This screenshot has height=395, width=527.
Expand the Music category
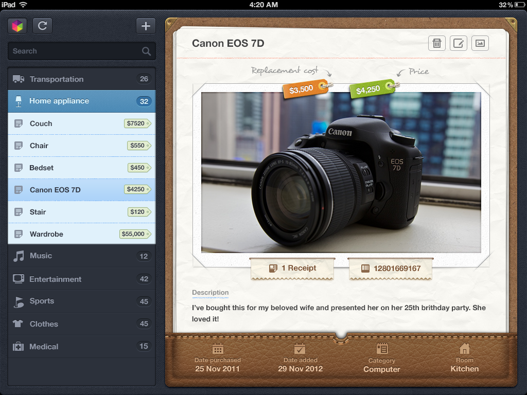tap(82, 256)
